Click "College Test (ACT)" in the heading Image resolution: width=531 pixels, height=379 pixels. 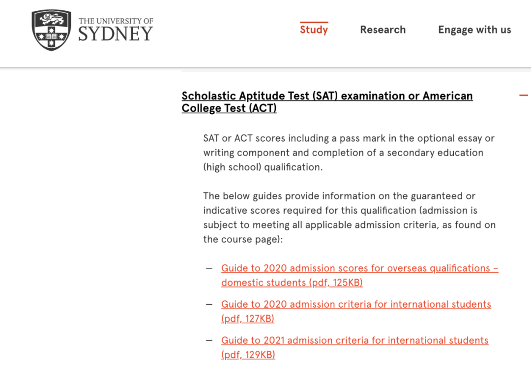[229, 108]
